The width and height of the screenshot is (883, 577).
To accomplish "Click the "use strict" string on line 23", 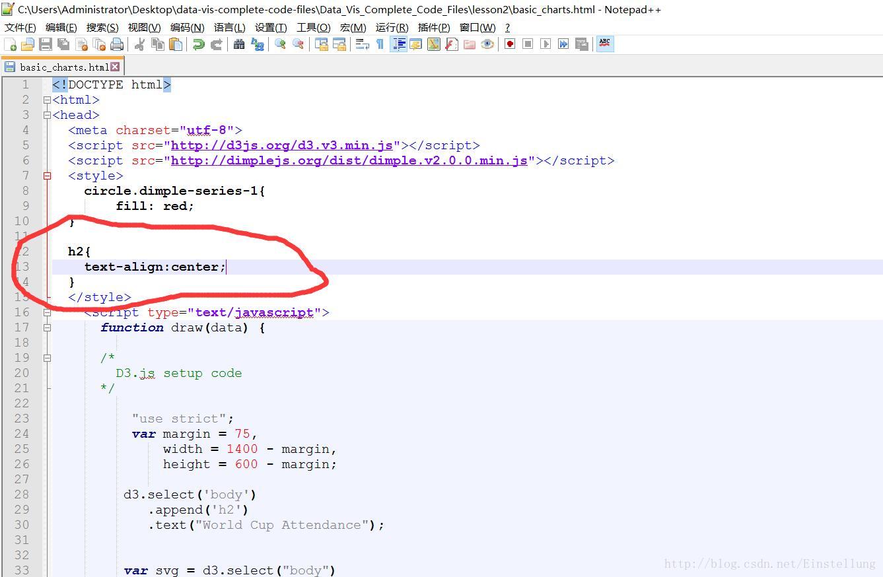I will pyautogui.click(x=179, y=419).
